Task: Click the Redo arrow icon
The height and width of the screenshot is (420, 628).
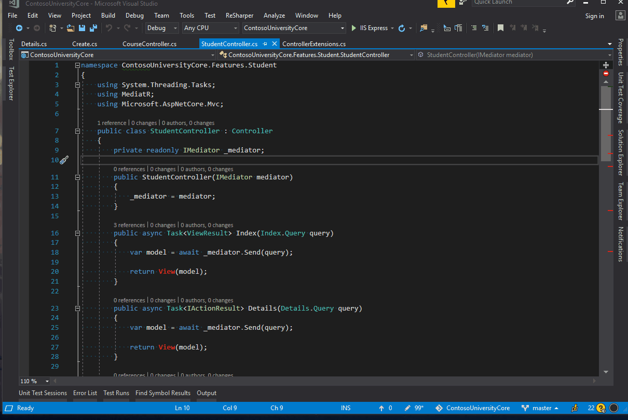Action: [128, 28]
